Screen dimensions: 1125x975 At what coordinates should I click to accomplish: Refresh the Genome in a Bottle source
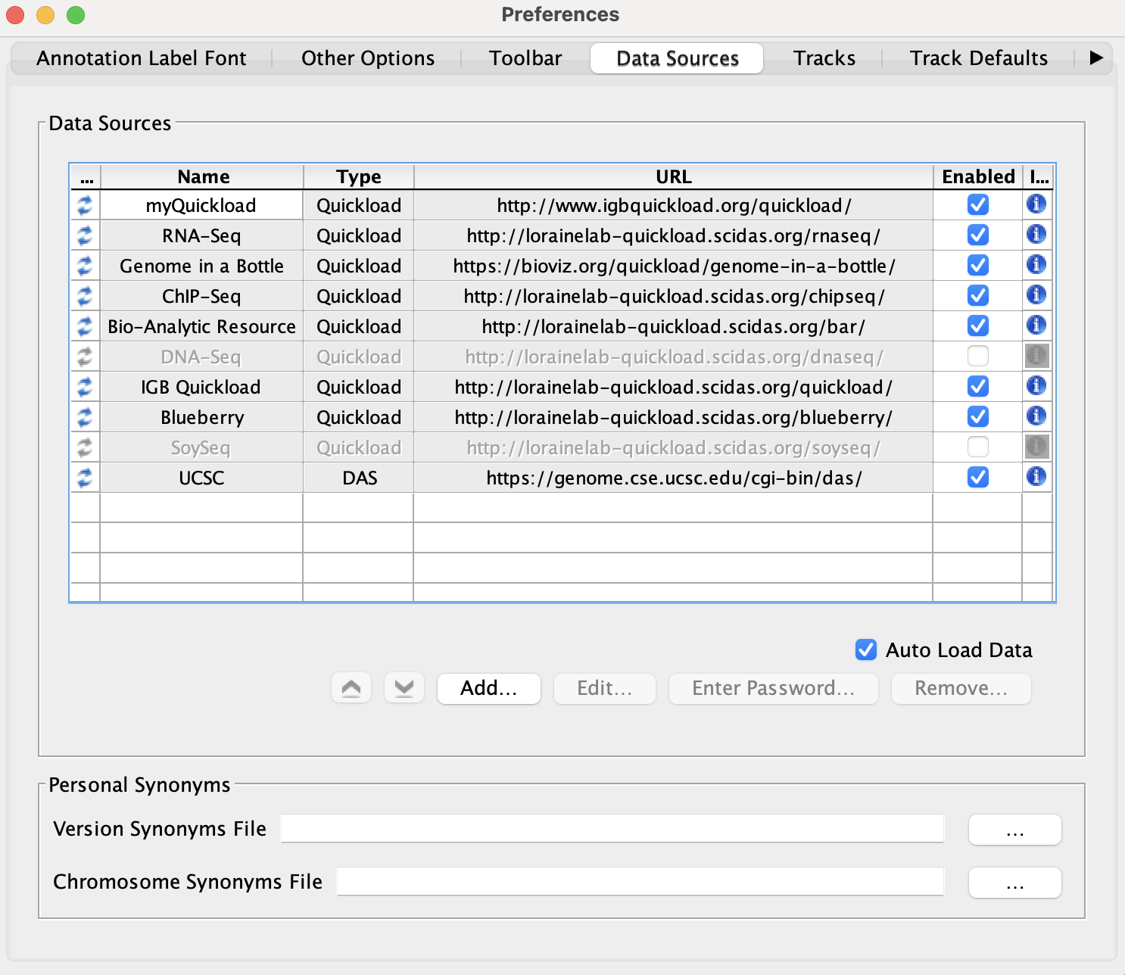85,266
